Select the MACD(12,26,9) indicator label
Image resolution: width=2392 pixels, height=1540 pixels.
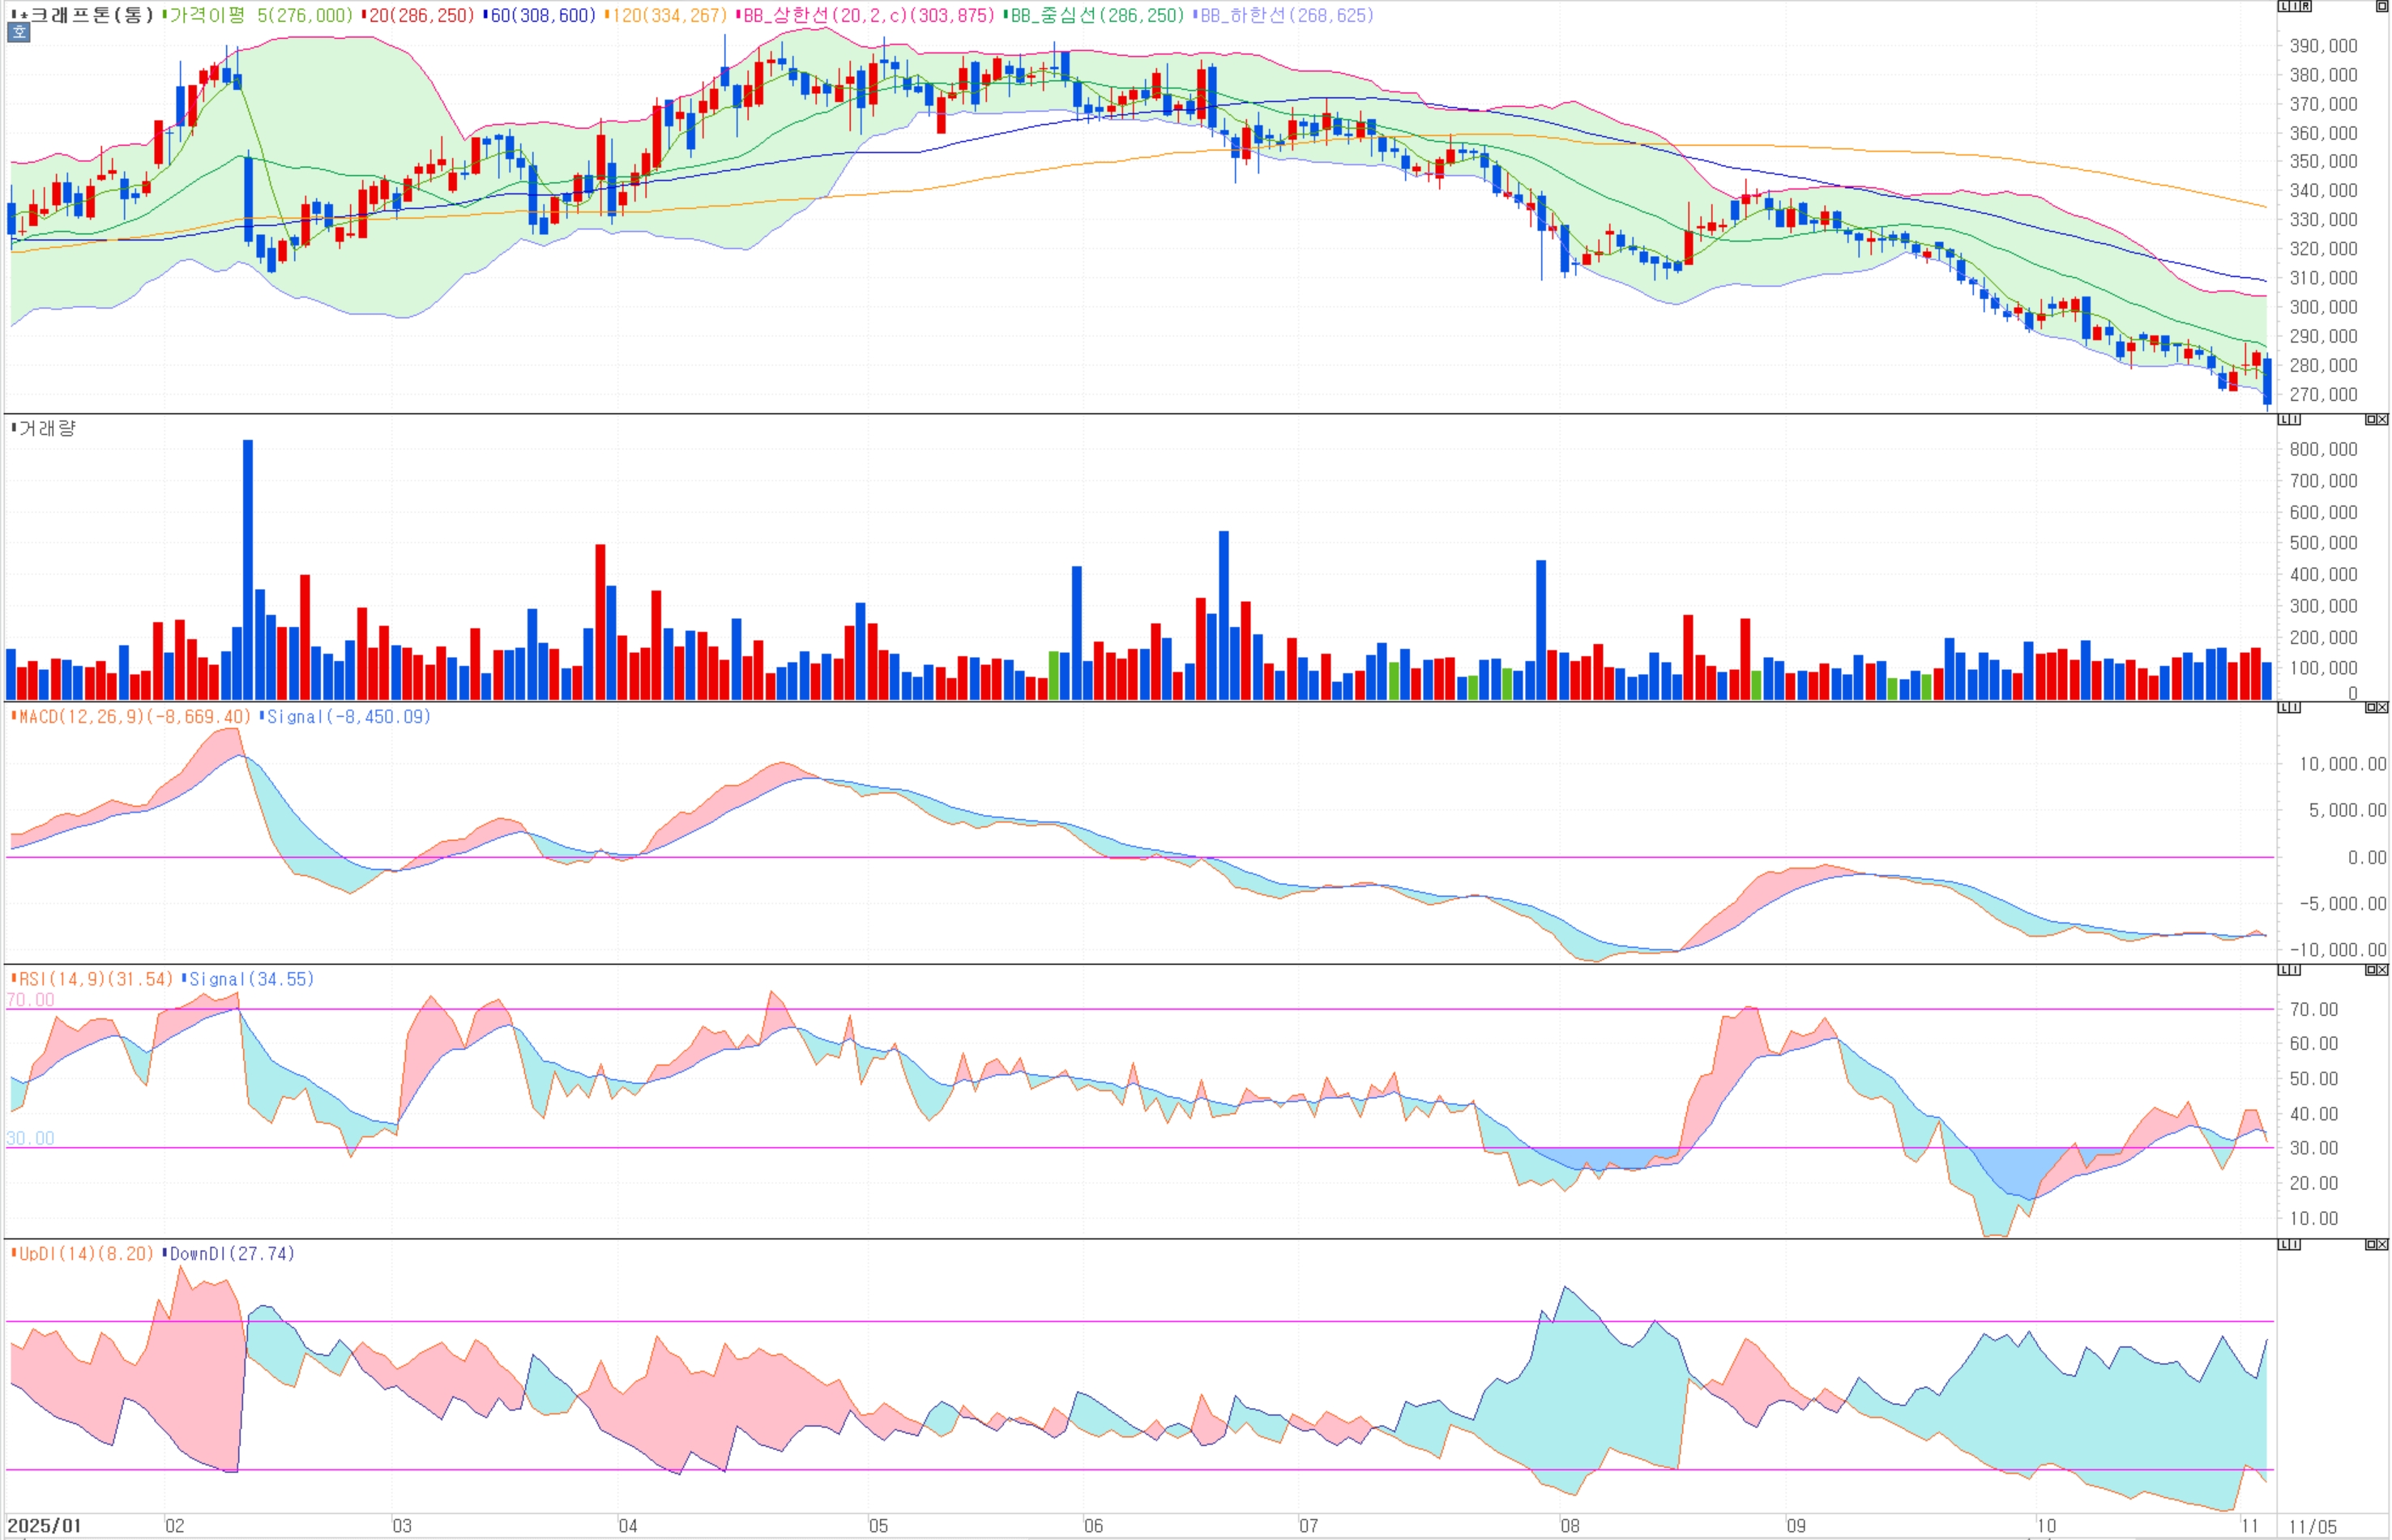(x=134, y=717)
